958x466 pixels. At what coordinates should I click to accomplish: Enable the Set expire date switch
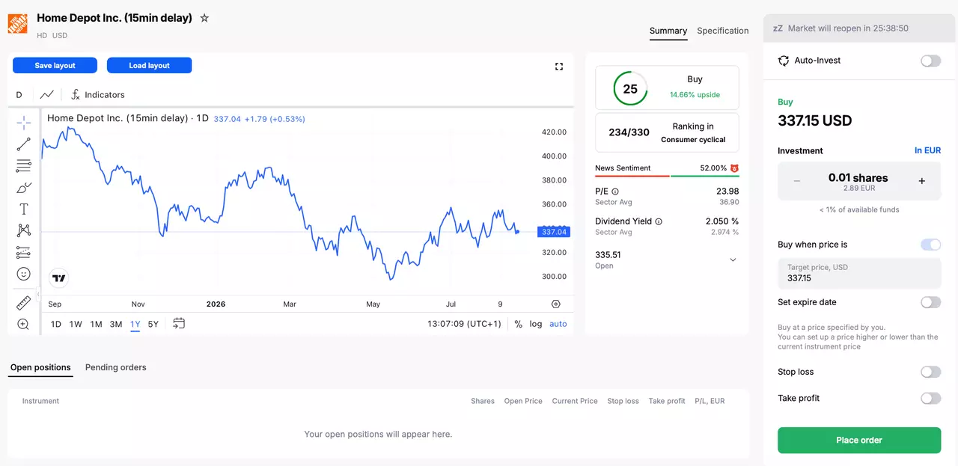pos(930,302)
